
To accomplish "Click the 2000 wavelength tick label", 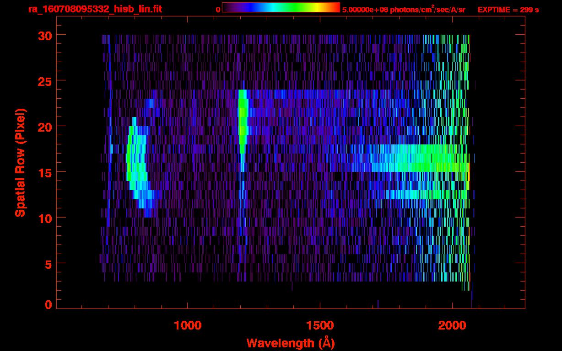I will 452,325.
